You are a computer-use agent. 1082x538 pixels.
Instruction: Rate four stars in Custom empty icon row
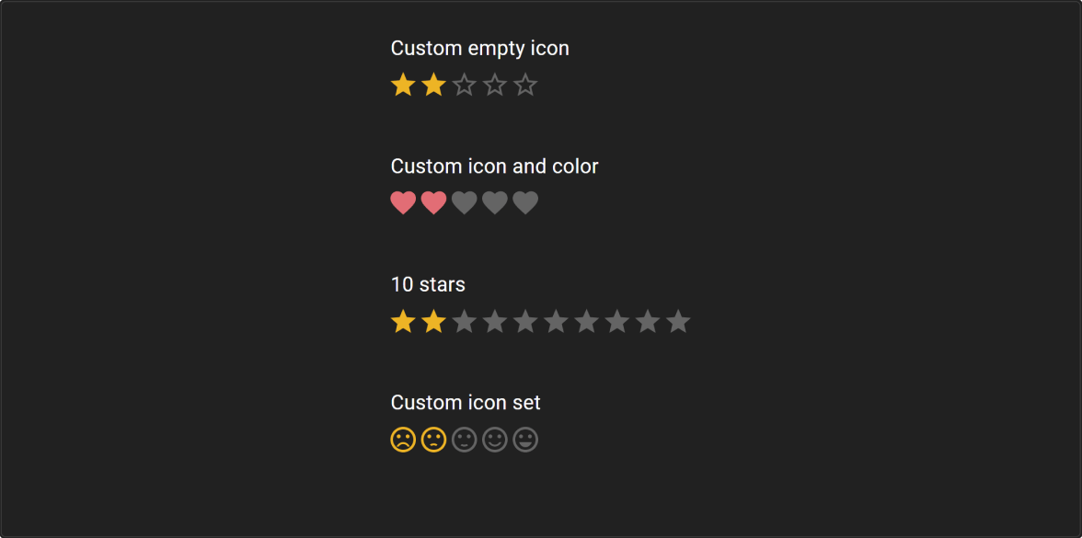tap(495, 86)
